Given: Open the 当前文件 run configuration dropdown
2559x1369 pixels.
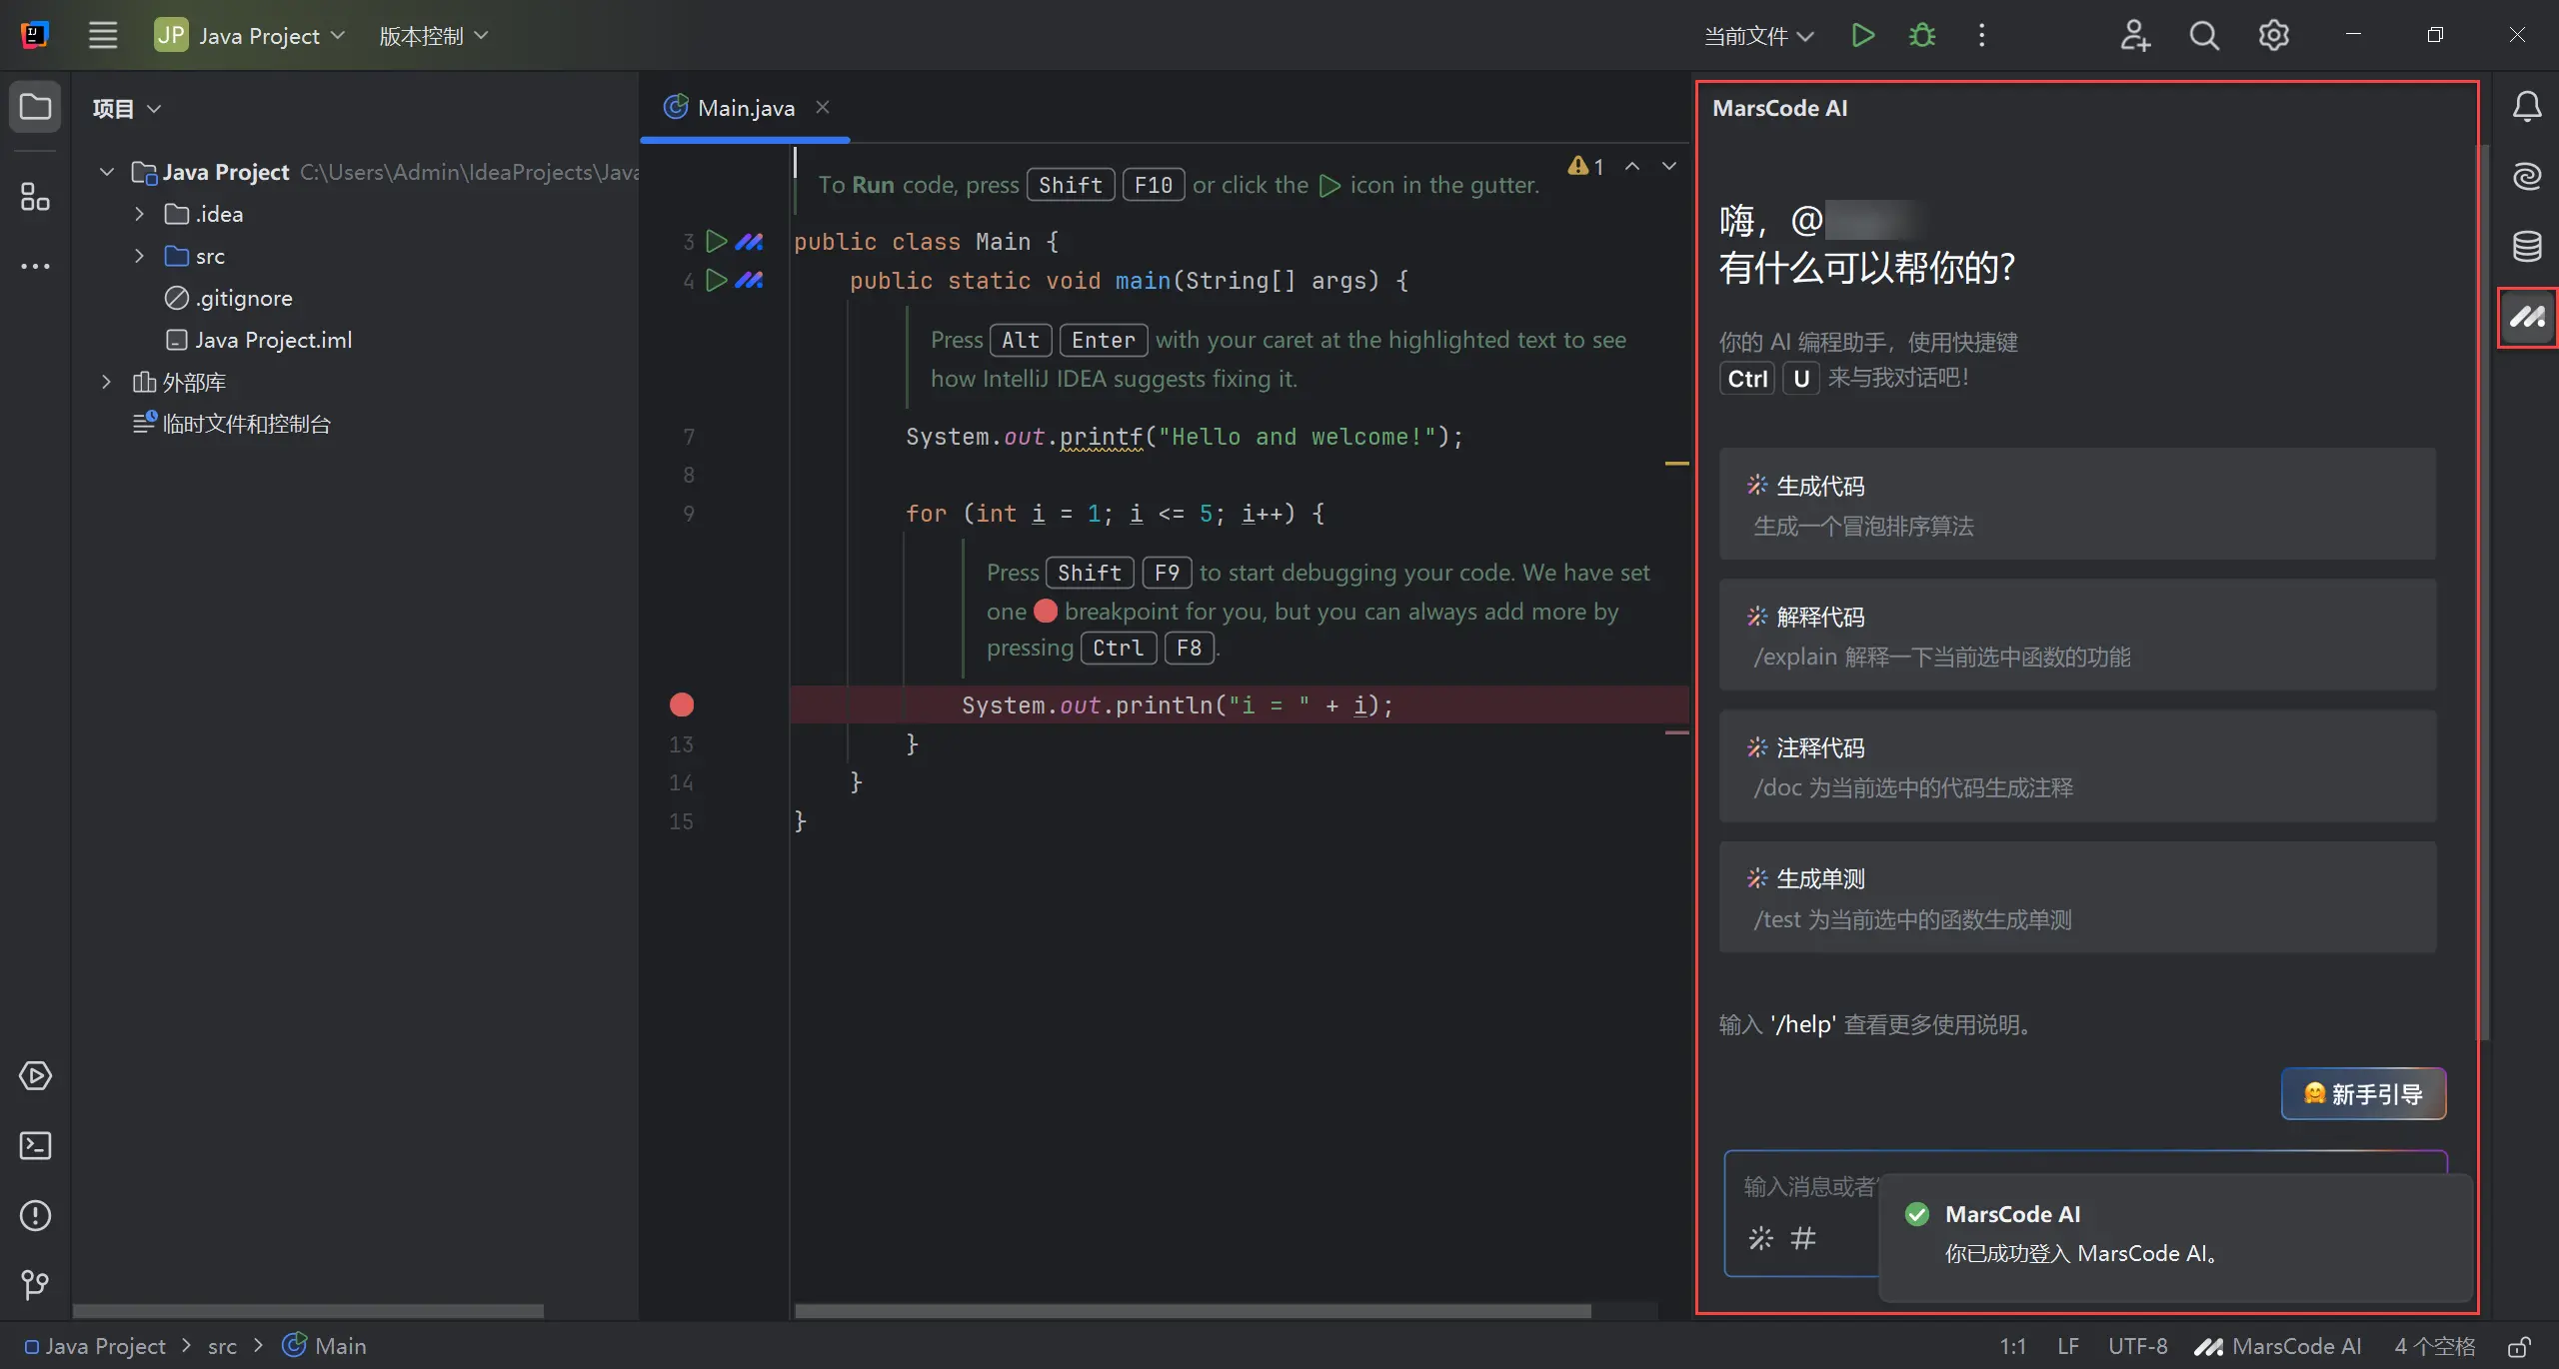Looking at the screenshot, I should tap(1757, 36).
